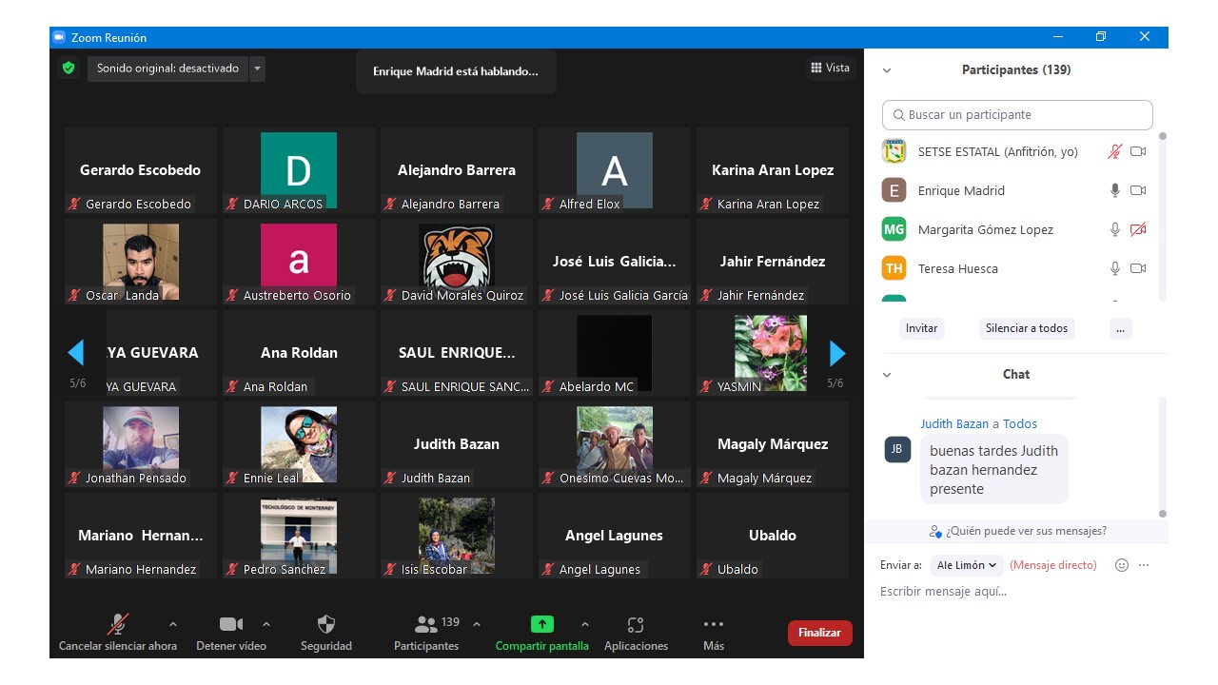Expand the Sonido original dropdown arrow

coord(258,68)
